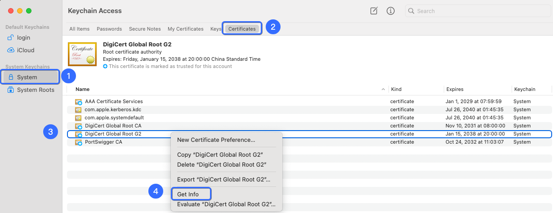
Task: Click the large DigiCert certificate thumbnail
Action: coord(82,54)
